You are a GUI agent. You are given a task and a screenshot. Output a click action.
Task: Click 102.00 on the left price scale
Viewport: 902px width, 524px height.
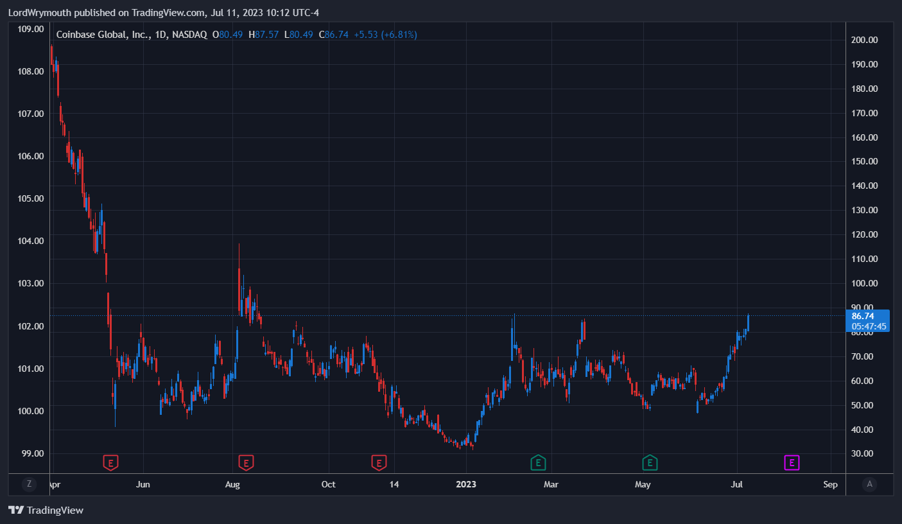[x=32, y=326]
